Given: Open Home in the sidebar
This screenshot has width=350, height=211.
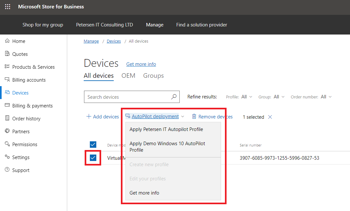Looking at the screenshot, I should [x=19, y=41].
